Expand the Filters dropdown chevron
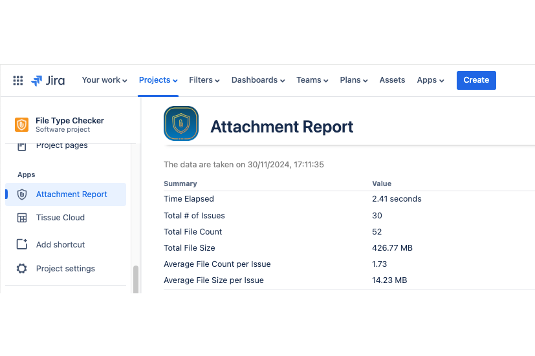Screen dimensions: 535x356 217,81
